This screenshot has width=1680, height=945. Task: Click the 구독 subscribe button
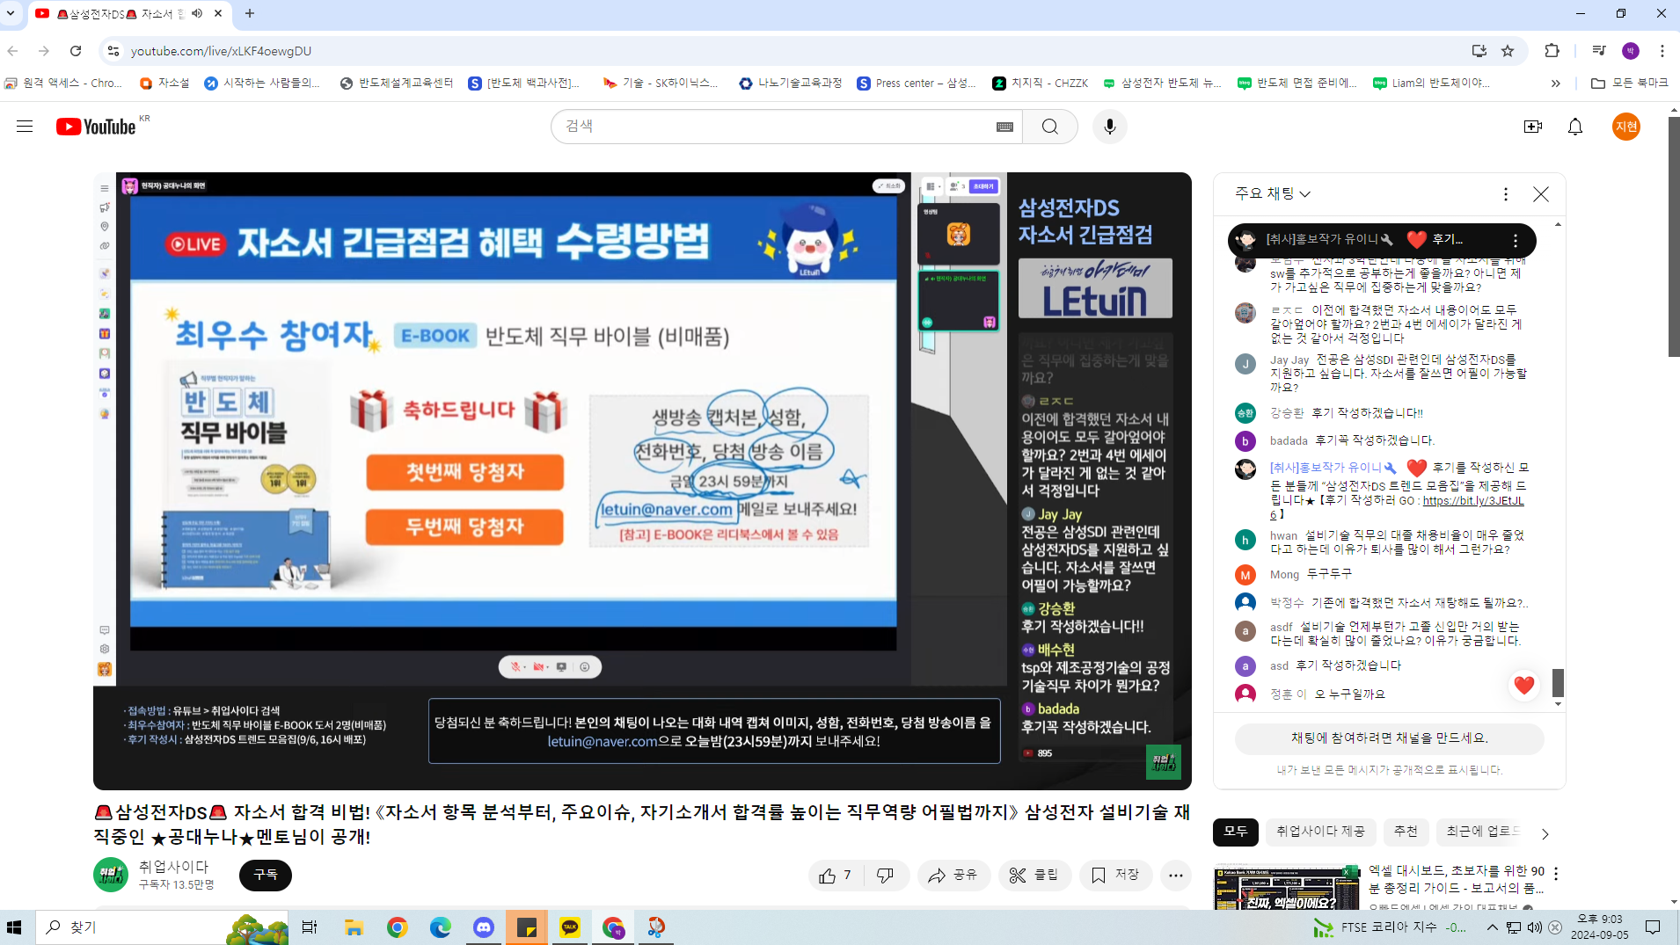tap(265, 875)
